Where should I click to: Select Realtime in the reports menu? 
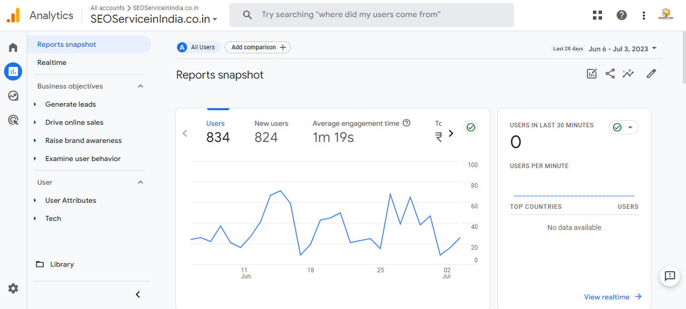click(x=52, y=62)
